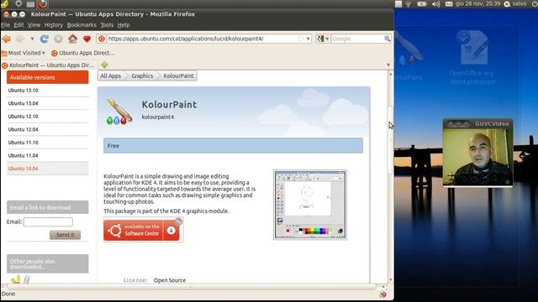
Task: Open the Edit menu
Action: [x=18, y=24]
